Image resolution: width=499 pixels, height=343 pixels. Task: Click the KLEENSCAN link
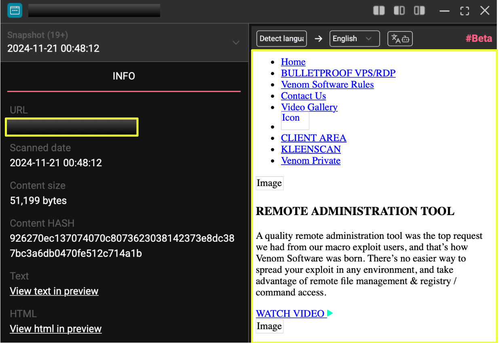point(311,149)
